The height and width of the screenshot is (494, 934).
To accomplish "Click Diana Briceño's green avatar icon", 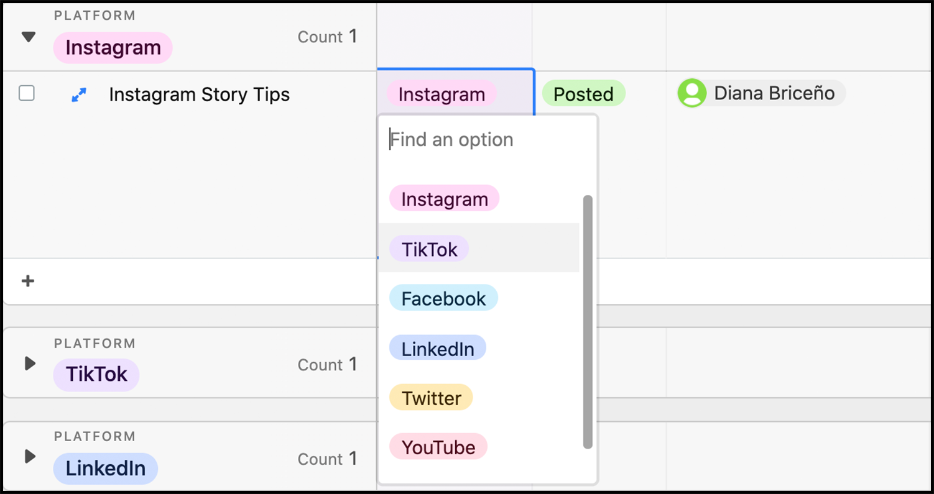I will [x=691, y=94].
